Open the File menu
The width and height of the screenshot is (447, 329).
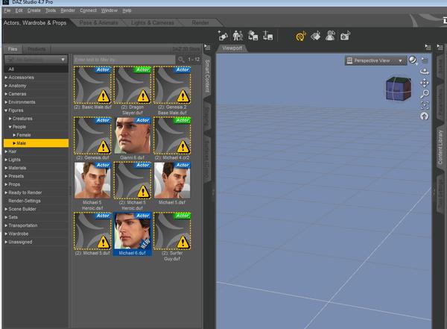tap(7, 10)
